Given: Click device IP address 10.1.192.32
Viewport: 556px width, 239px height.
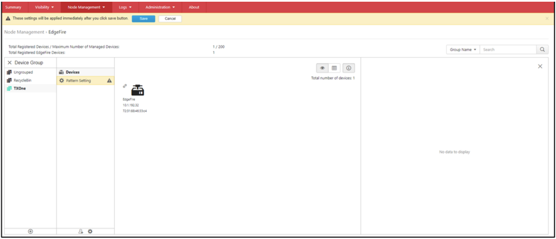Looking at the screenshot, I should 130,105.
